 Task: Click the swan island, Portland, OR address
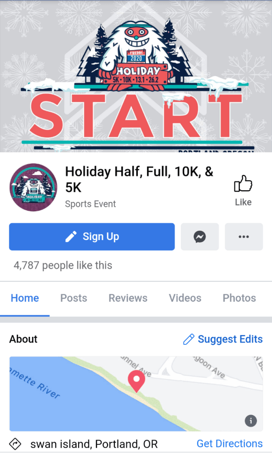(x=94, y=444)
